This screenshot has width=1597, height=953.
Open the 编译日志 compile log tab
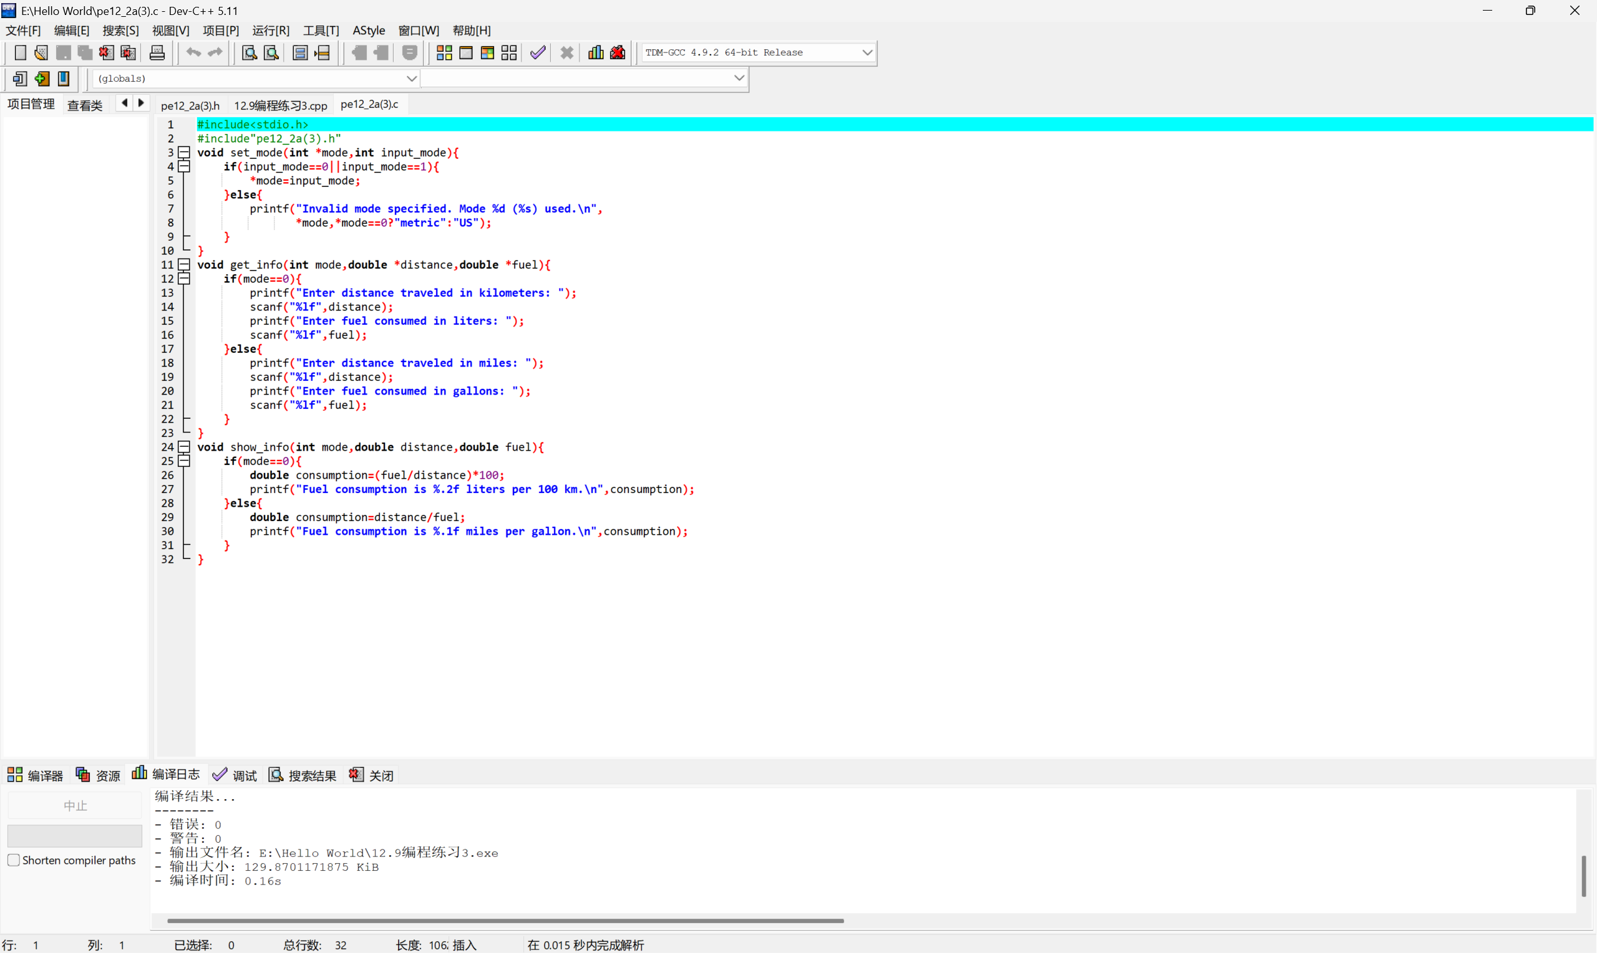tap(166, 775)
